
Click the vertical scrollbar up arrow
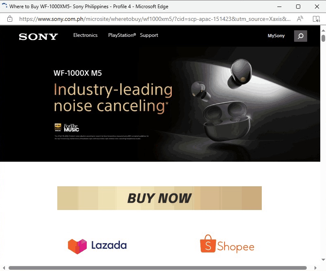click(323, 30)
